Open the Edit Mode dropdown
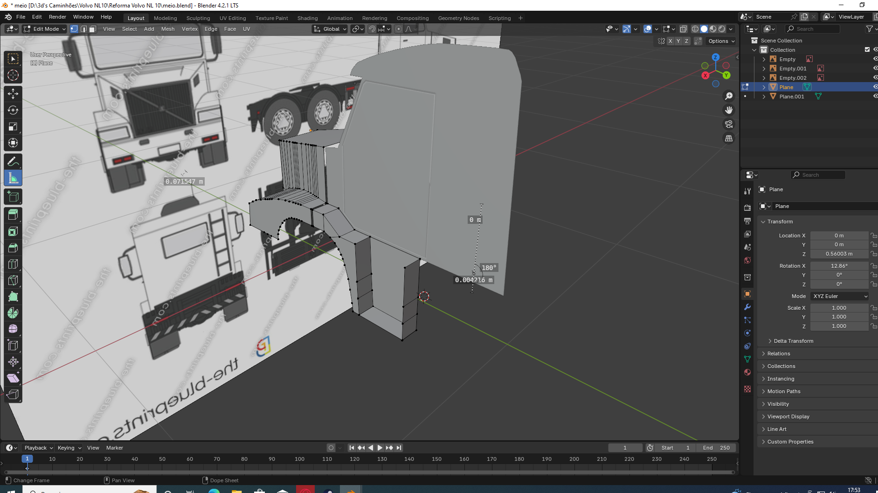The width and height of the screenshot is (878, 493). (45, 29)
